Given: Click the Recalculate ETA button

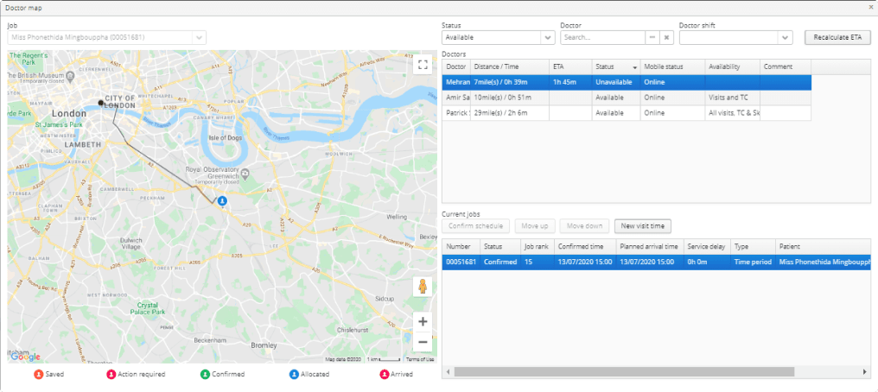Looking at the screenshot, I should (837, 37).
